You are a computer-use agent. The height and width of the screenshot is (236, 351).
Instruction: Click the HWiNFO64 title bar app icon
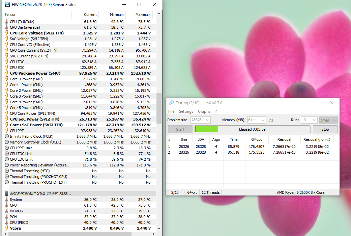pyautogui.click(x=7, y=4)
